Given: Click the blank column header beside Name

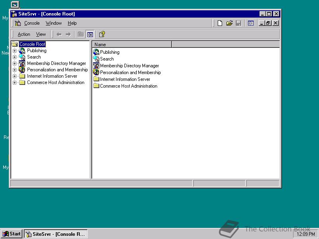Looking at the screenshot, I should click(x=226, y=44).
